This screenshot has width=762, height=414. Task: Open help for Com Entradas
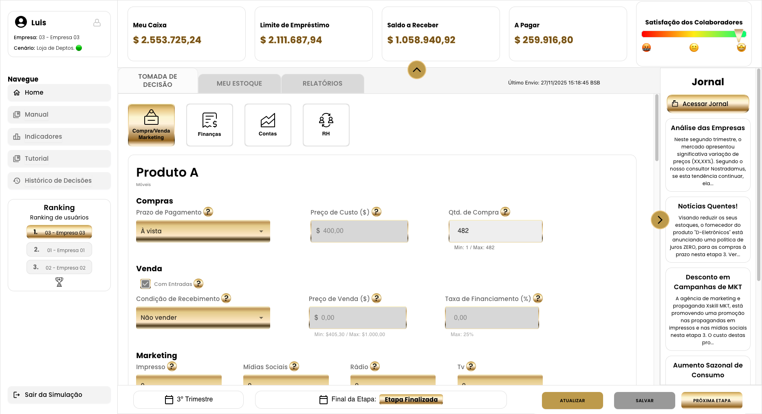pyautogui.click(x=198, y=283)
